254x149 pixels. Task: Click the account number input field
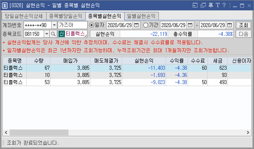point(37,25)
